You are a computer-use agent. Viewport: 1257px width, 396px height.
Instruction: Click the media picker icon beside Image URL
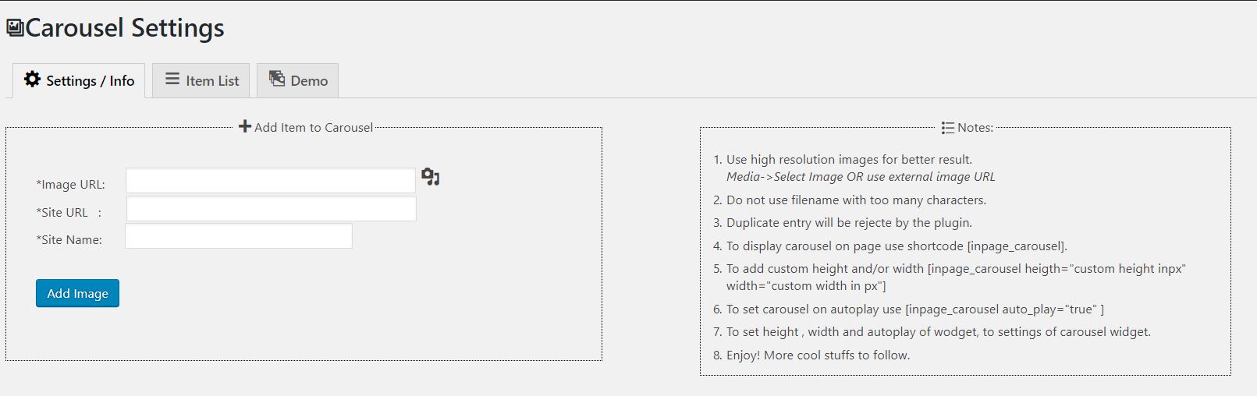click(x=431, y=177)
